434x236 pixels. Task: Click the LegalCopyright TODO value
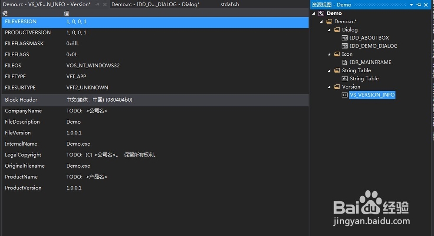click(x=112, y=155)
